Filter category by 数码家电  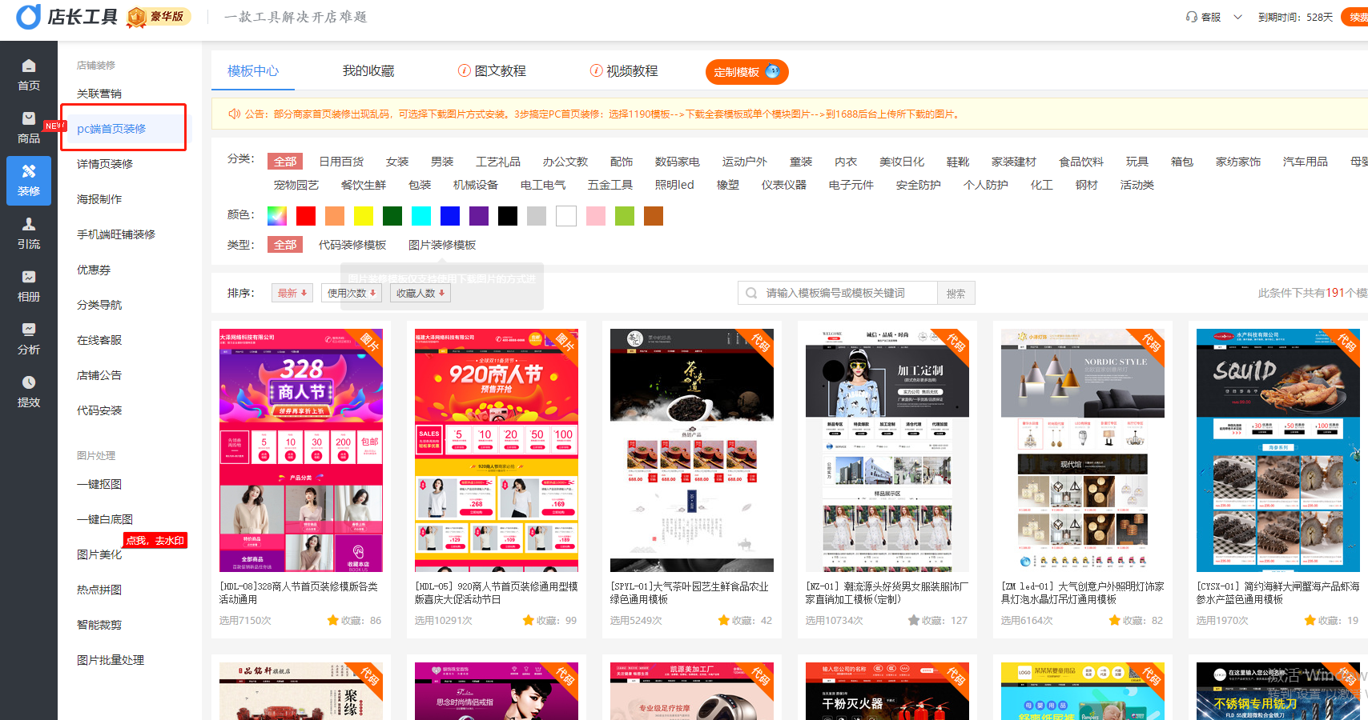pyautogui.click(x=677, y=162)
